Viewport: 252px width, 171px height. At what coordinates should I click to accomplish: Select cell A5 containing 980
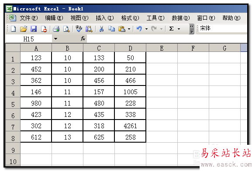[x=36, y=103]
